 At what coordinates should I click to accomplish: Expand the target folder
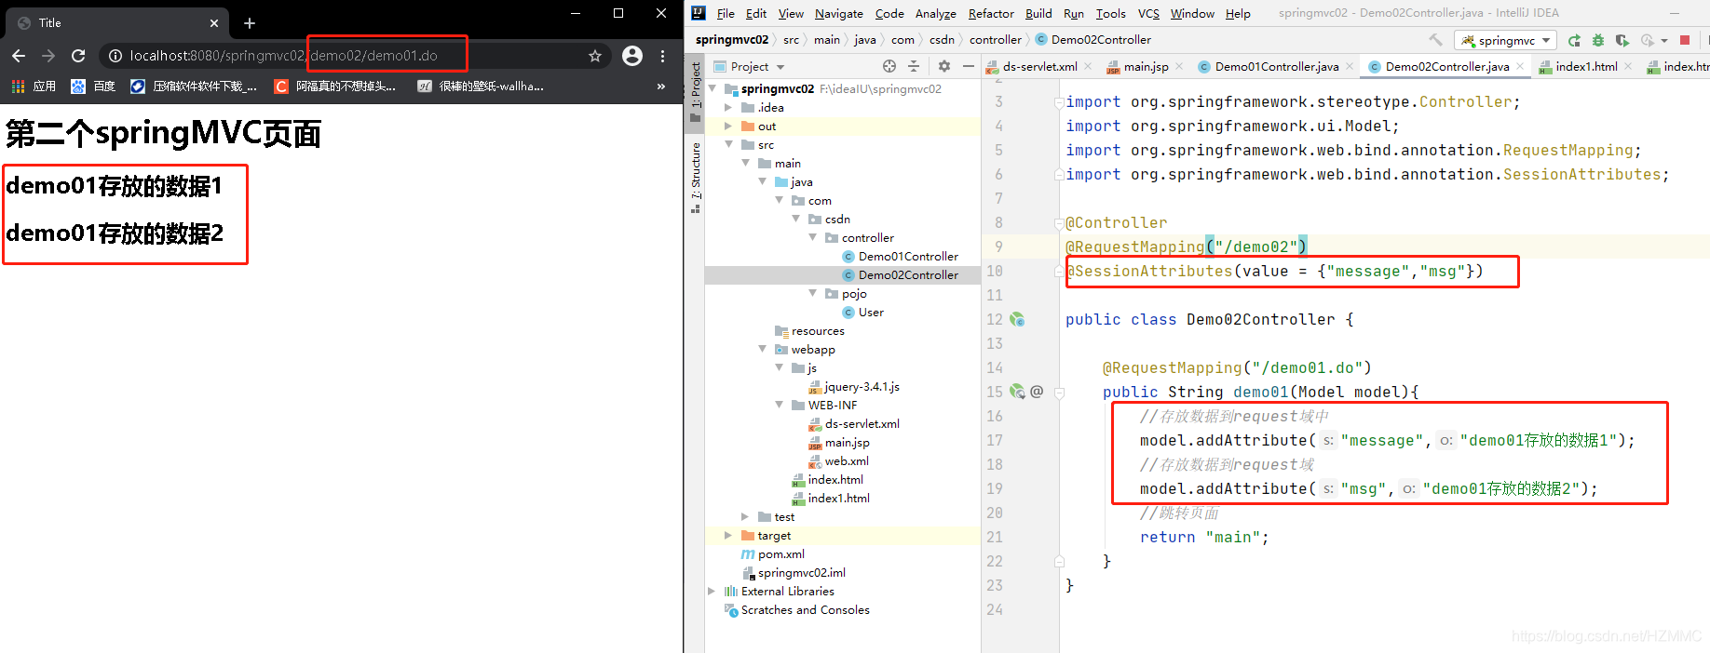tap(728, 536)
